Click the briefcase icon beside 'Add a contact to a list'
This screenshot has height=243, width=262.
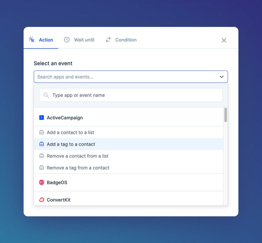pos(41,132)
